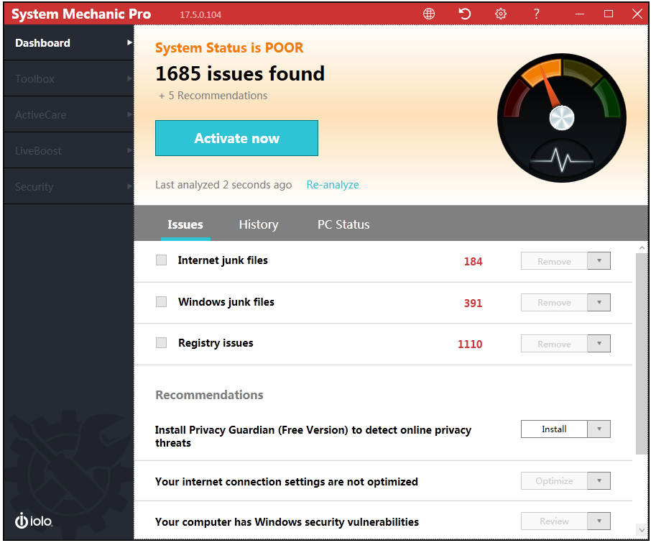
Task: Click Remove for Windows junk files
Action: click(554, 303)
